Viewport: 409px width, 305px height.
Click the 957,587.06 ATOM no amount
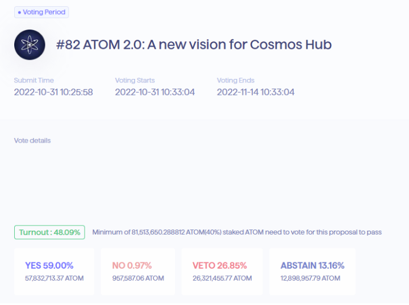coord(138,278)
